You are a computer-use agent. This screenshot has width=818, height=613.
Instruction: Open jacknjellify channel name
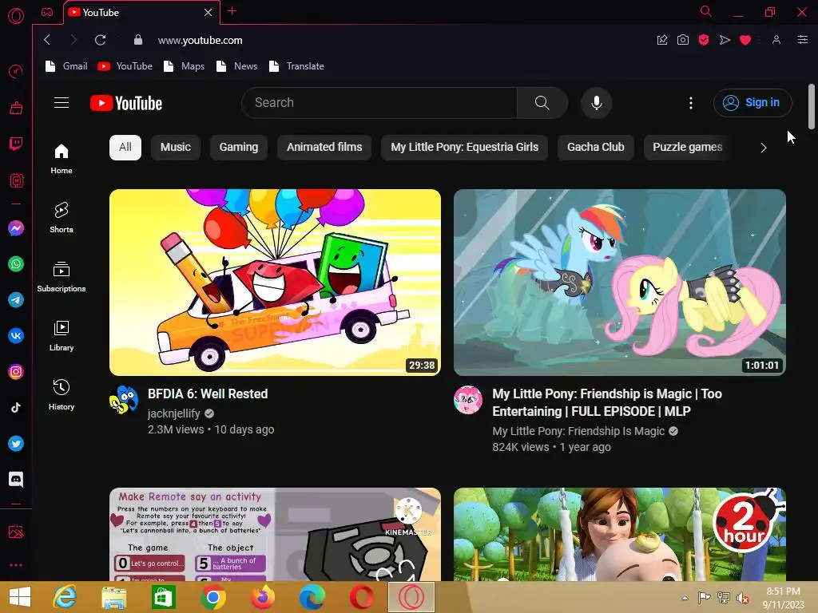(173, 413)
